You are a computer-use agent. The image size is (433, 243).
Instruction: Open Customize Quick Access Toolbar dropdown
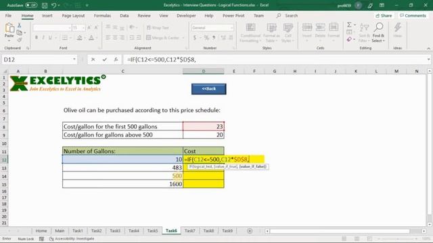pyautogui.click(x=87, y=5)
